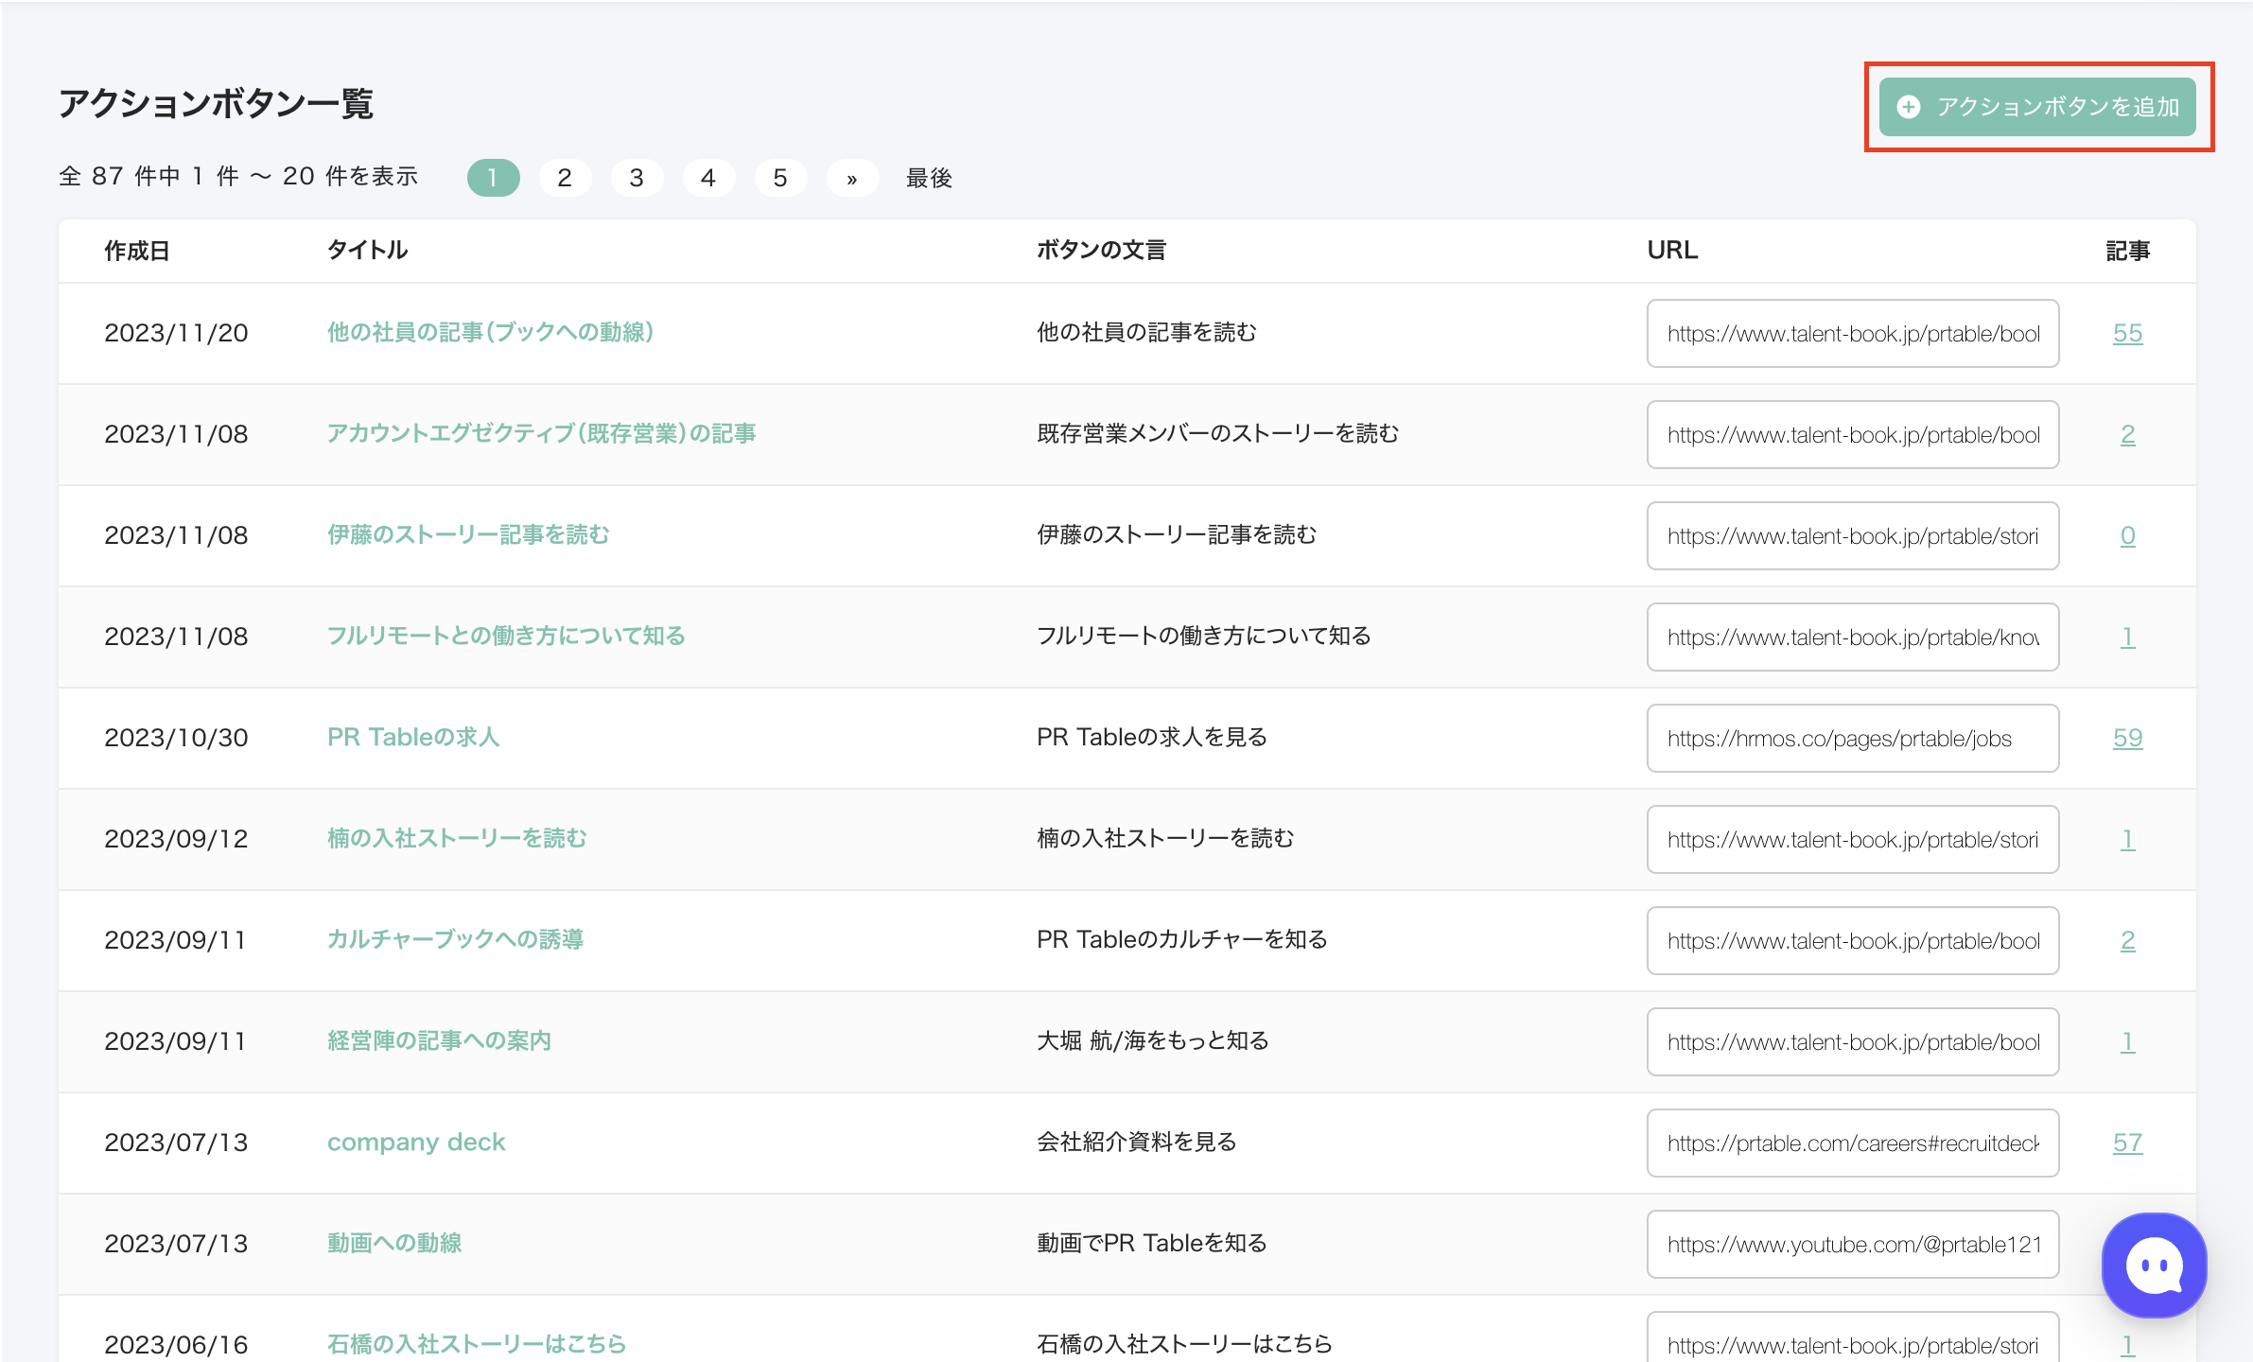This screenshot has width=2253, height=1362.
Task: Open 経営陣の記事への案内 link
Action: tap(439, 1040)
